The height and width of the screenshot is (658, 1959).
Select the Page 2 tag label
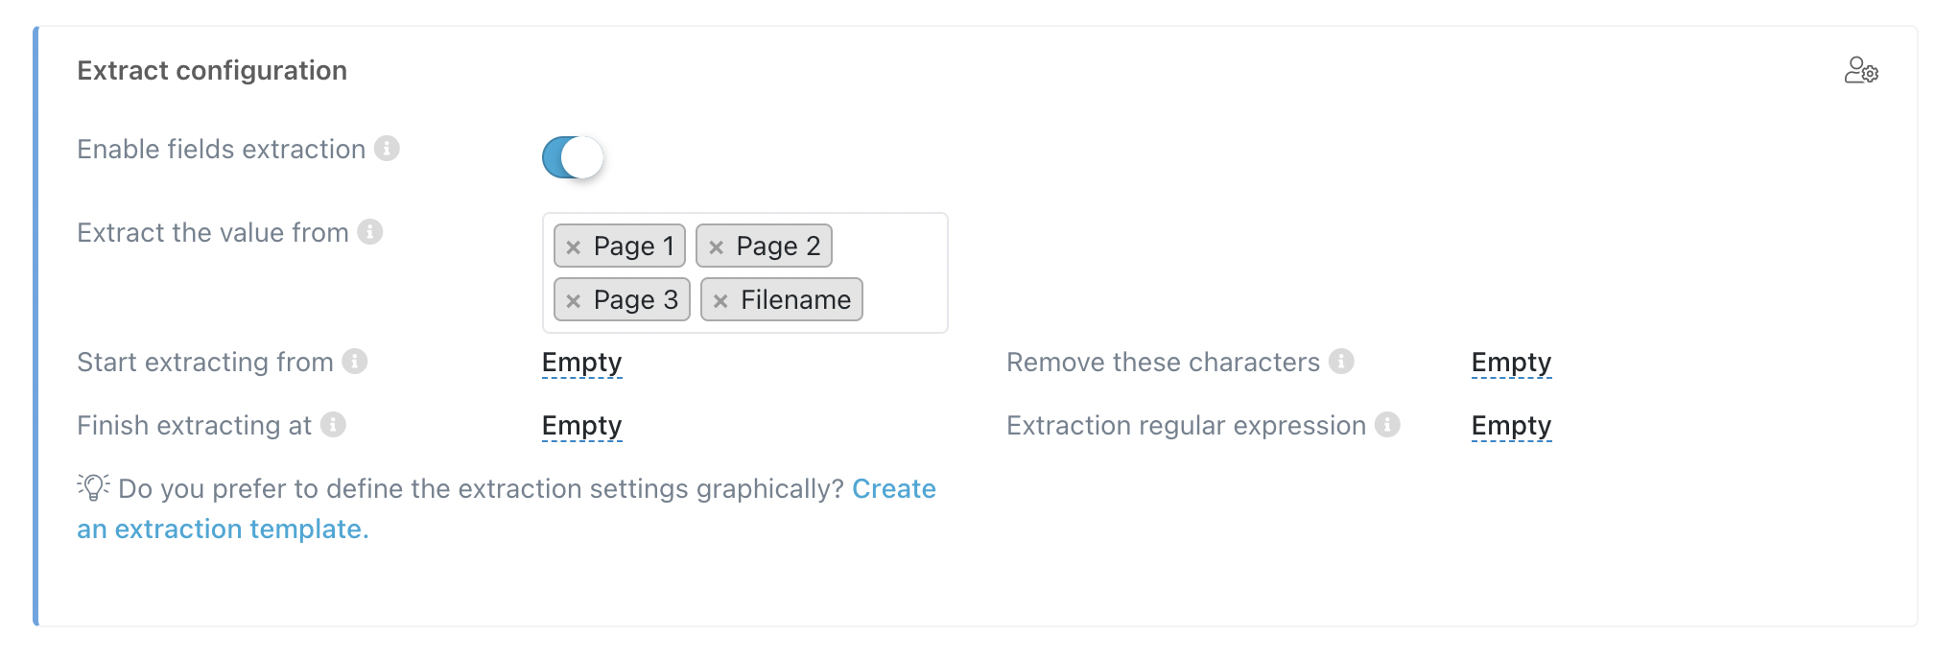pos(777,247)
